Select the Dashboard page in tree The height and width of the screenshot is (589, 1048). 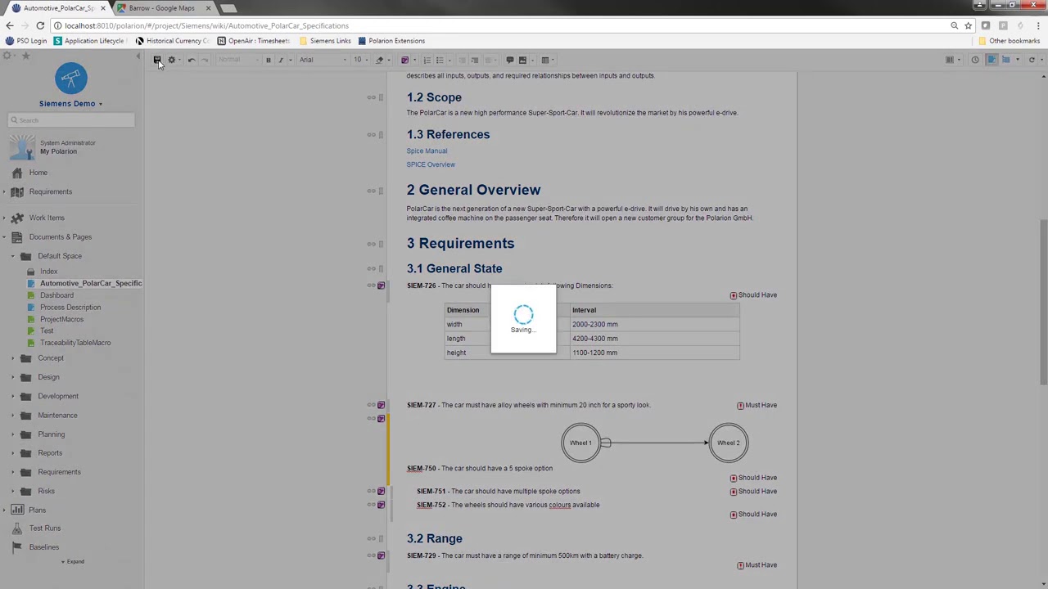coord(56,295)
